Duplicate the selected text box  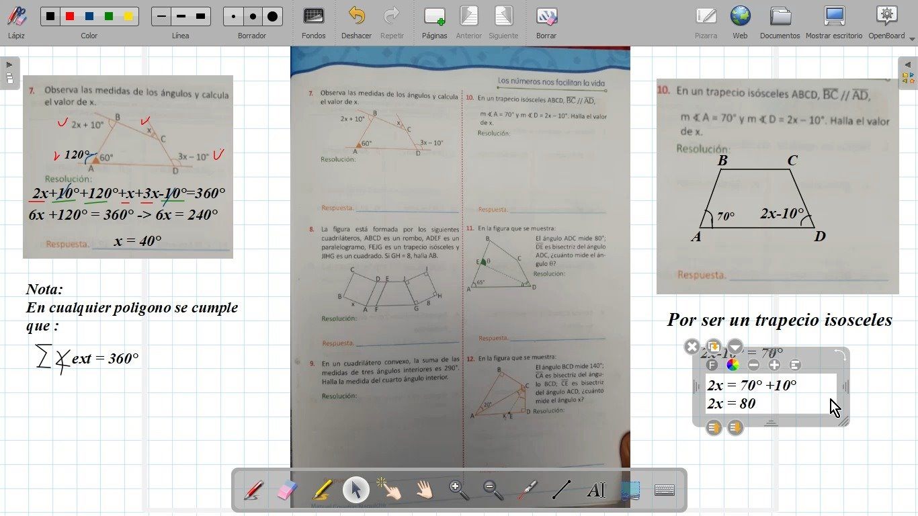pos(714,347)
